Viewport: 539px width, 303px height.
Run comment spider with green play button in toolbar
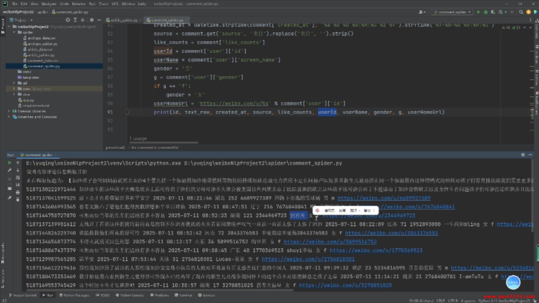coord(478,12)
